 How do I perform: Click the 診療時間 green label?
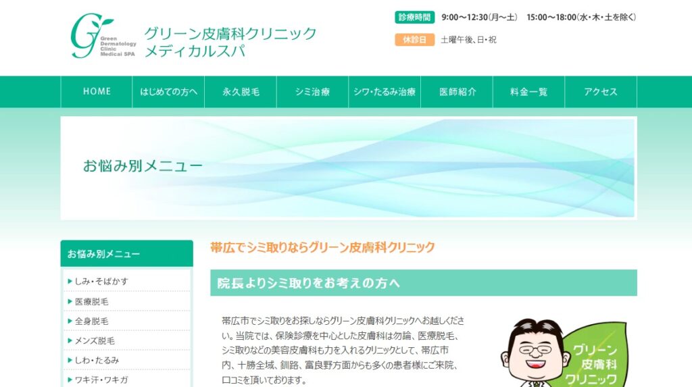(x=414, y=17)
